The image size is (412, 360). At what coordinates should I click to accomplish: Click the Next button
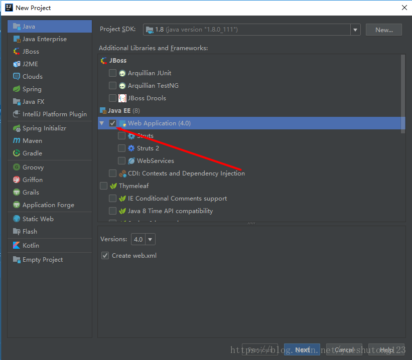(x=302, y=349)
